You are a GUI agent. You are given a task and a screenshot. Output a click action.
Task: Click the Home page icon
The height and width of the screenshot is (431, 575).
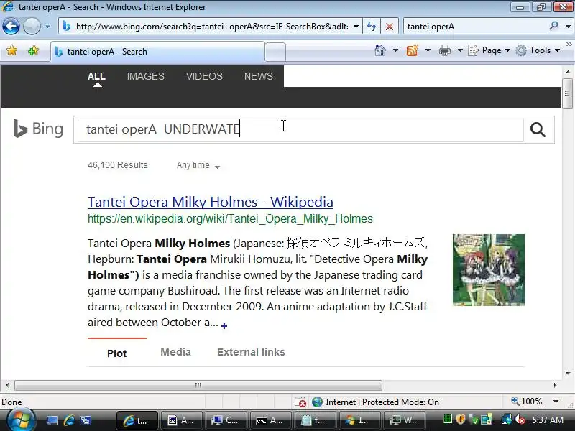click(380, 50)
